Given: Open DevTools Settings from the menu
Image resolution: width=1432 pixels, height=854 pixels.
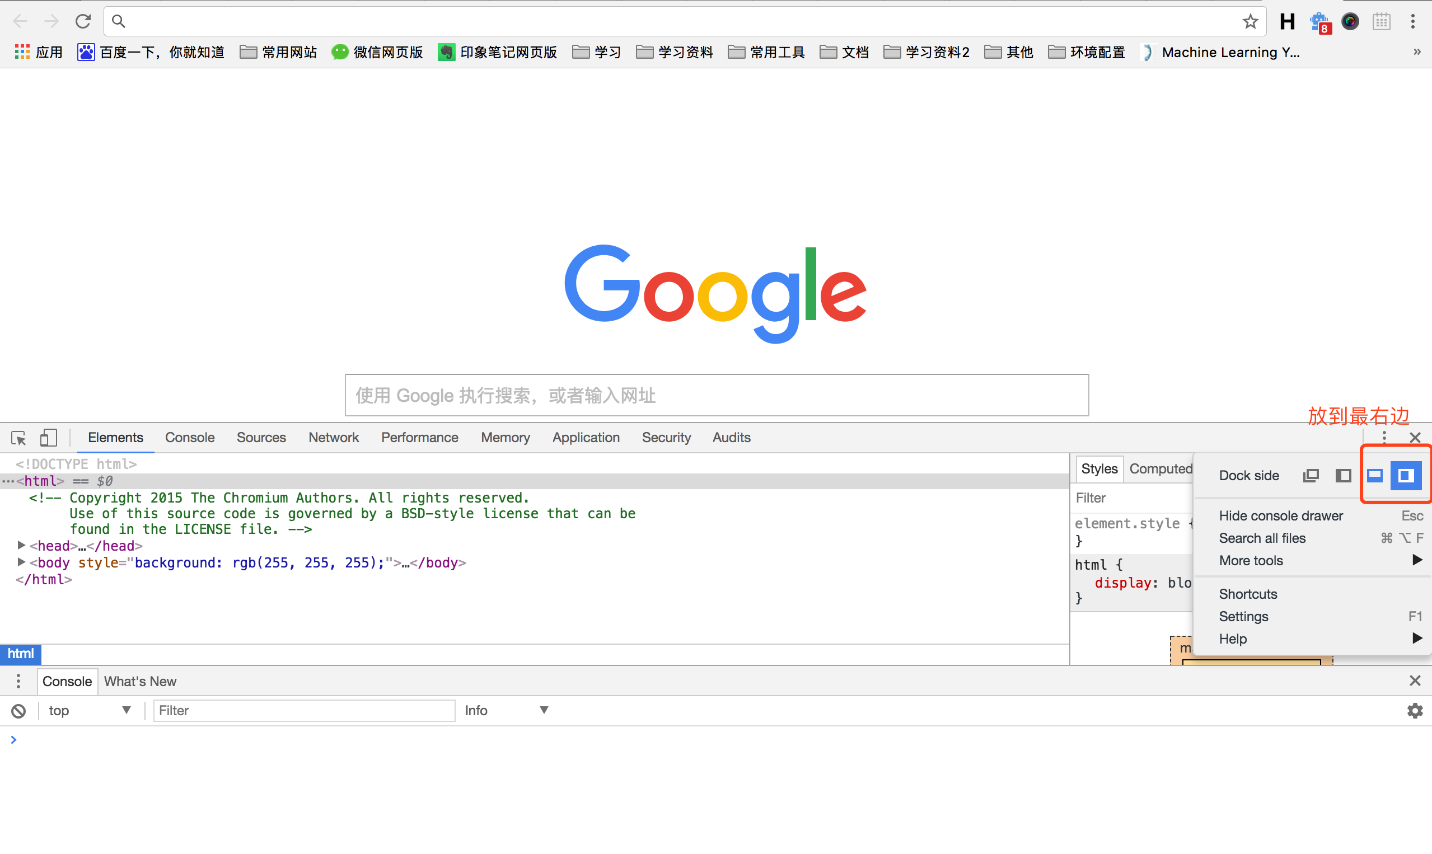Looking at the screenshot, I should click(1243, 616).
